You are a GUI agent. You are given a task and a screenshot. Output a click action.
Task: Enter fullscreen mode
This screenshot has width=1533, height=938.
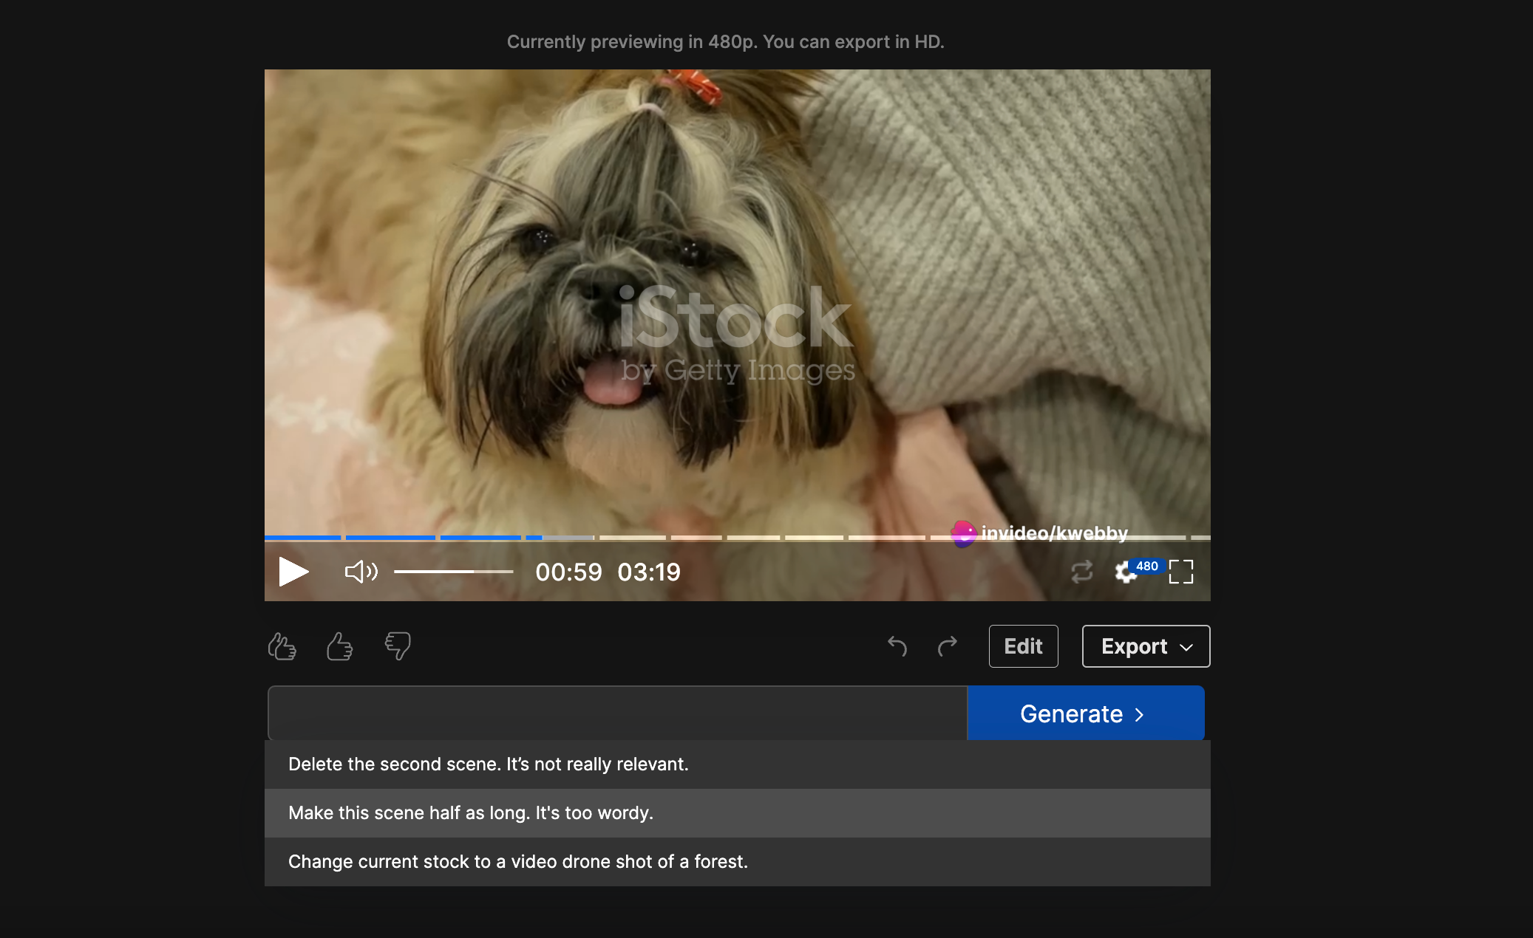pyautogui.click(x=1180, y=572)
